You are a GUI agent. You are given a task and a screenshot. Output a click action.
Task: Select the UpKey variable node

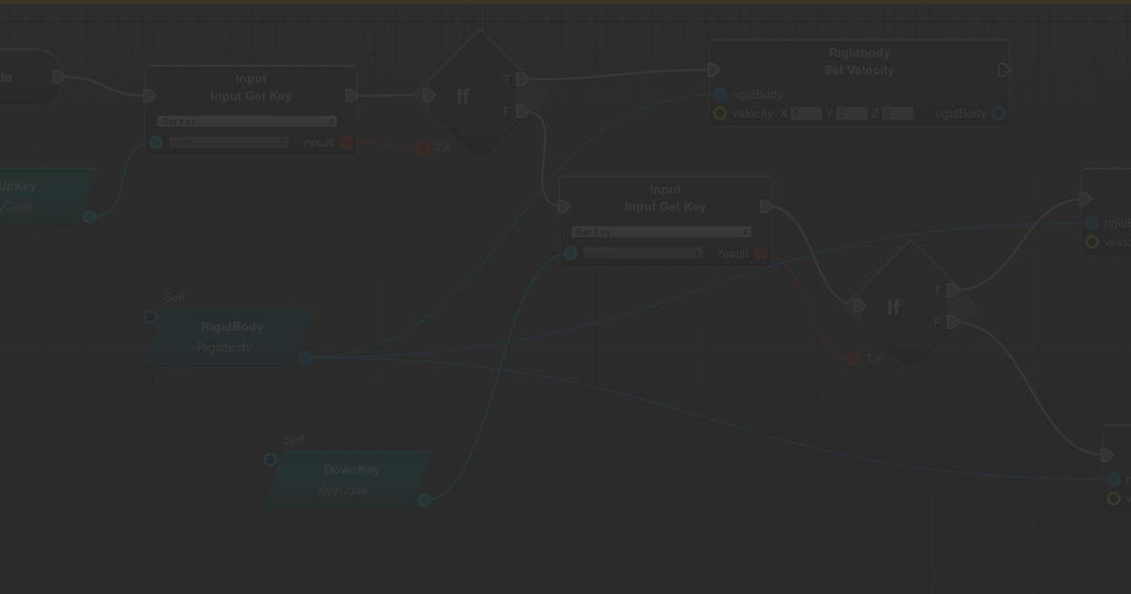pos(38,195)
